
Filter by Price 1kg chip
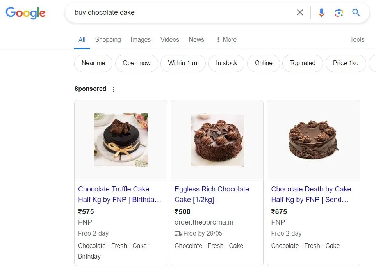coord(346,63)
